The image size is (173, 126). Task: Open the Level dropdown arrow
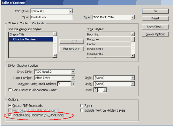(105, 90)
